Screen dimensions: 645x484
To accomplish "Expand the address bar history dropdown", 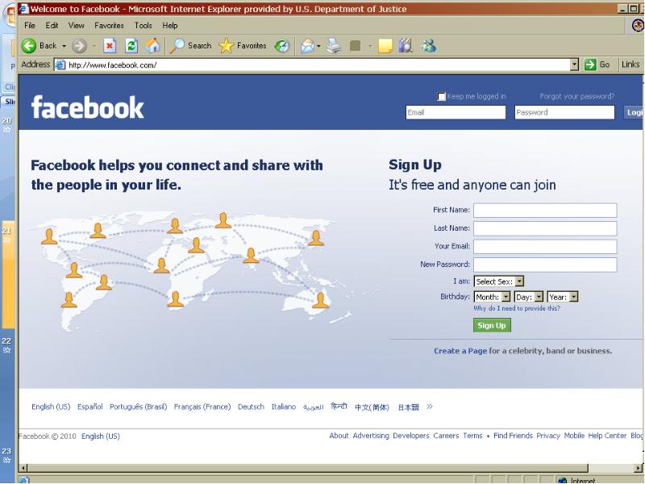I will click(575, 65).
